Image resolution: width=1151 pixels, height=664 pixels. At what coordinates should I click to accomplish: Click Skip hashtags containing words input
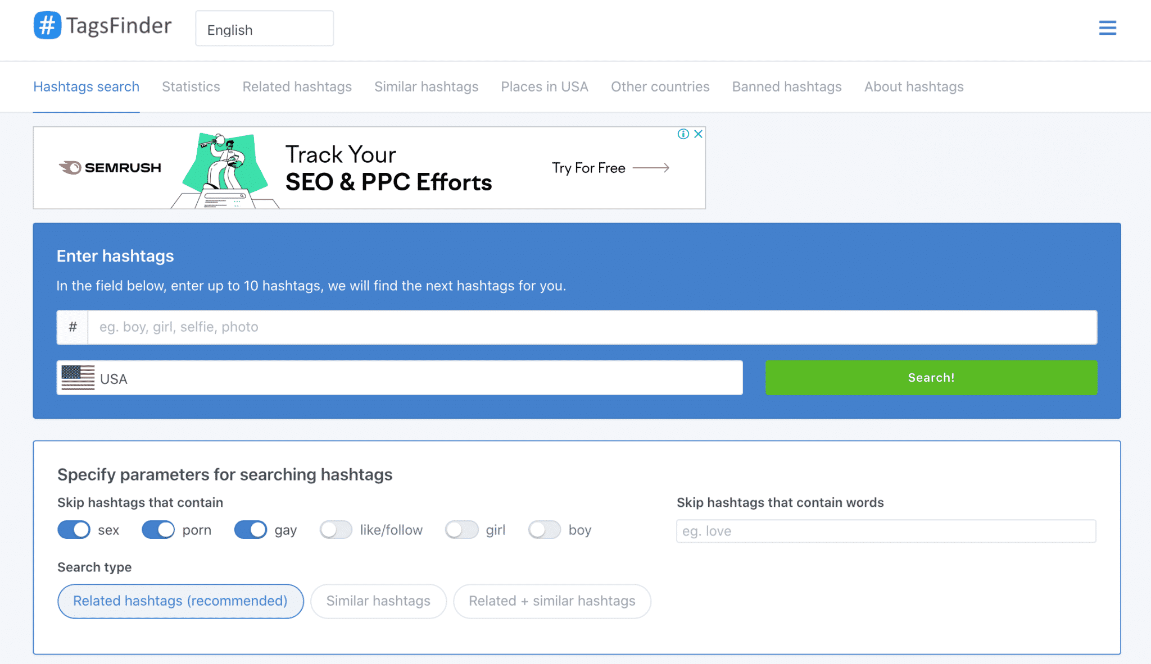click(886, 530)
